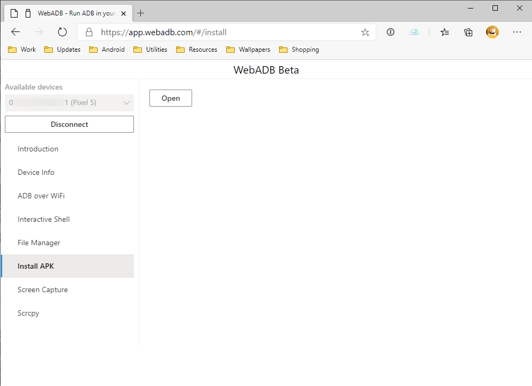Open the Interactive Shell section
Screen dimensions: 532x386
pyautogui.click(x=68, y=219)
